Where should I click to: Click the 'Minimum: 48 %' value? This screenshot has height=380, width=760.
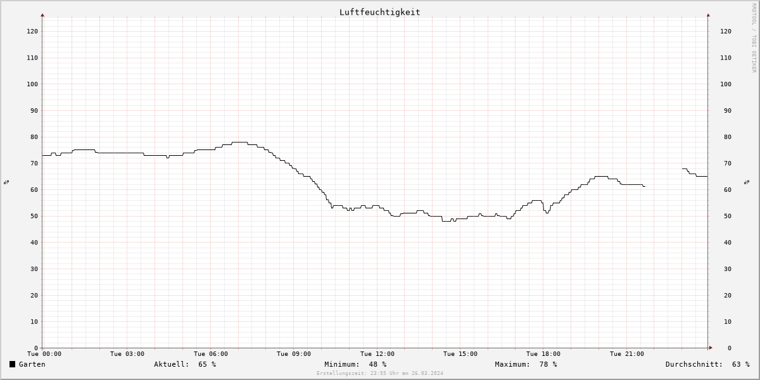point(355,364)
